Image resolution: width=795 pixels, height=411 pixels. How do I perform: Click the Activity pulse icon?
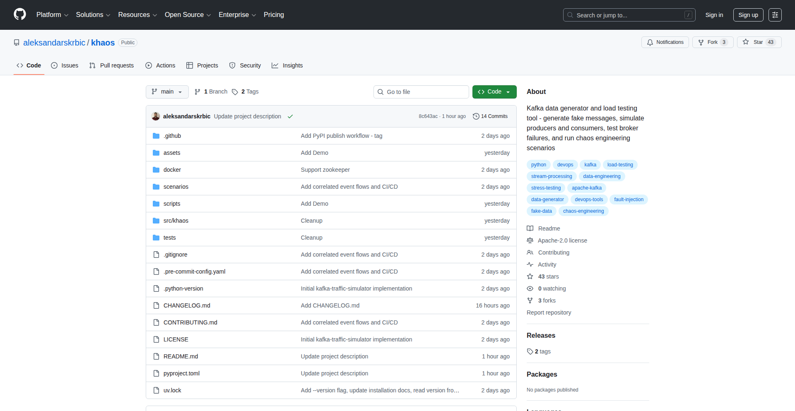[x=530, y=264]
